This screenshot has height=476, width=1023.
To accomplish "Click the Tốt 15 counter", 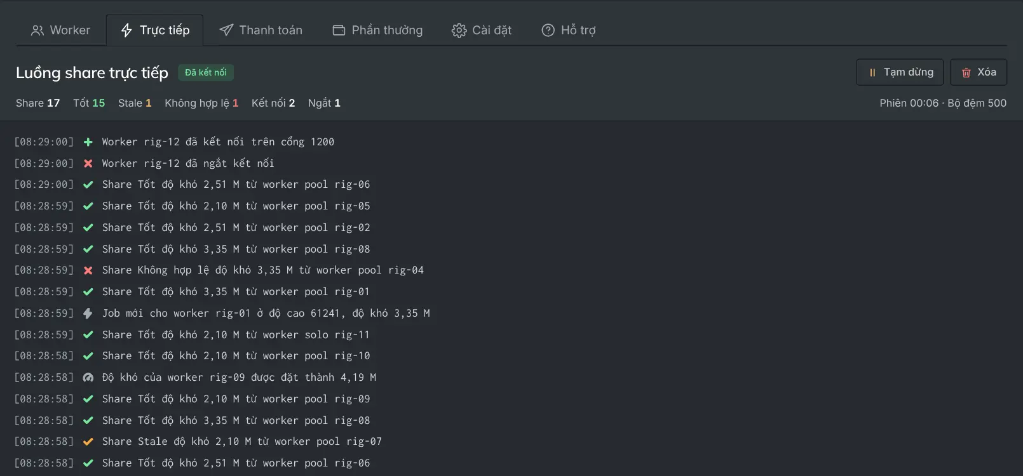I will point(89,103).
